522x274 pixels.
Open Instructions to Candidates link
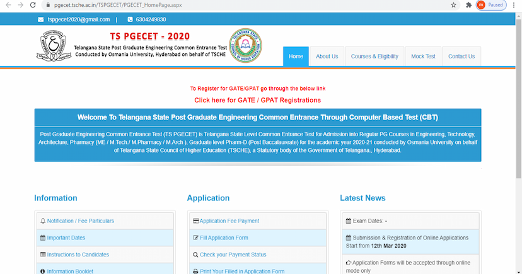click(x=78, y=255)
